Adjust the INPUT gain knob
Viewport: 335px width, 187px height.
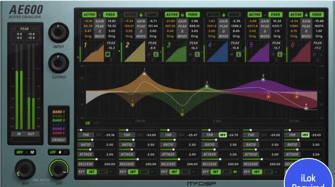click(x=59, y=33)
